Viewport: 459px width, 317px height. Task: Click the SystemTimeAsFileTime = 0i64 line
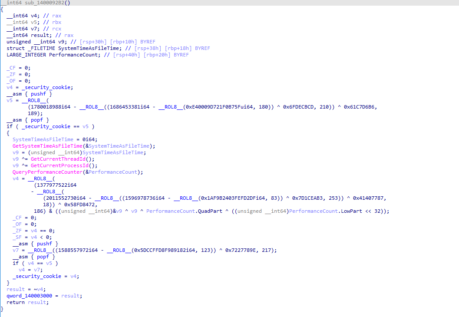55,139
